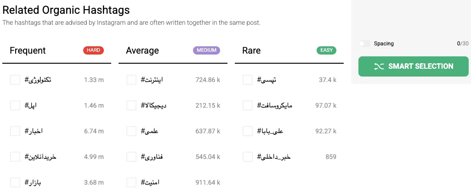Screen dimensions: 471x192
Task: Click the shuffle icon in Smart Selection
Action: (379, 66)
